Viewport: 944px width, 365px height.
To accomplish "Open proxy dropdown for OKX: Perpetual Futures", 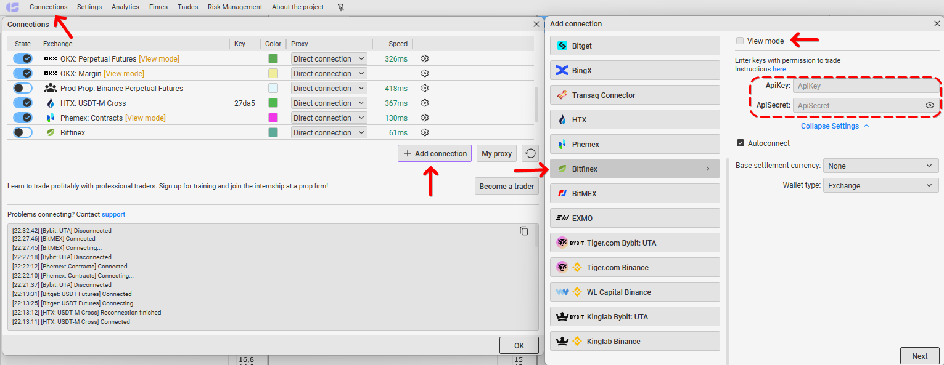I will [329, 58].
